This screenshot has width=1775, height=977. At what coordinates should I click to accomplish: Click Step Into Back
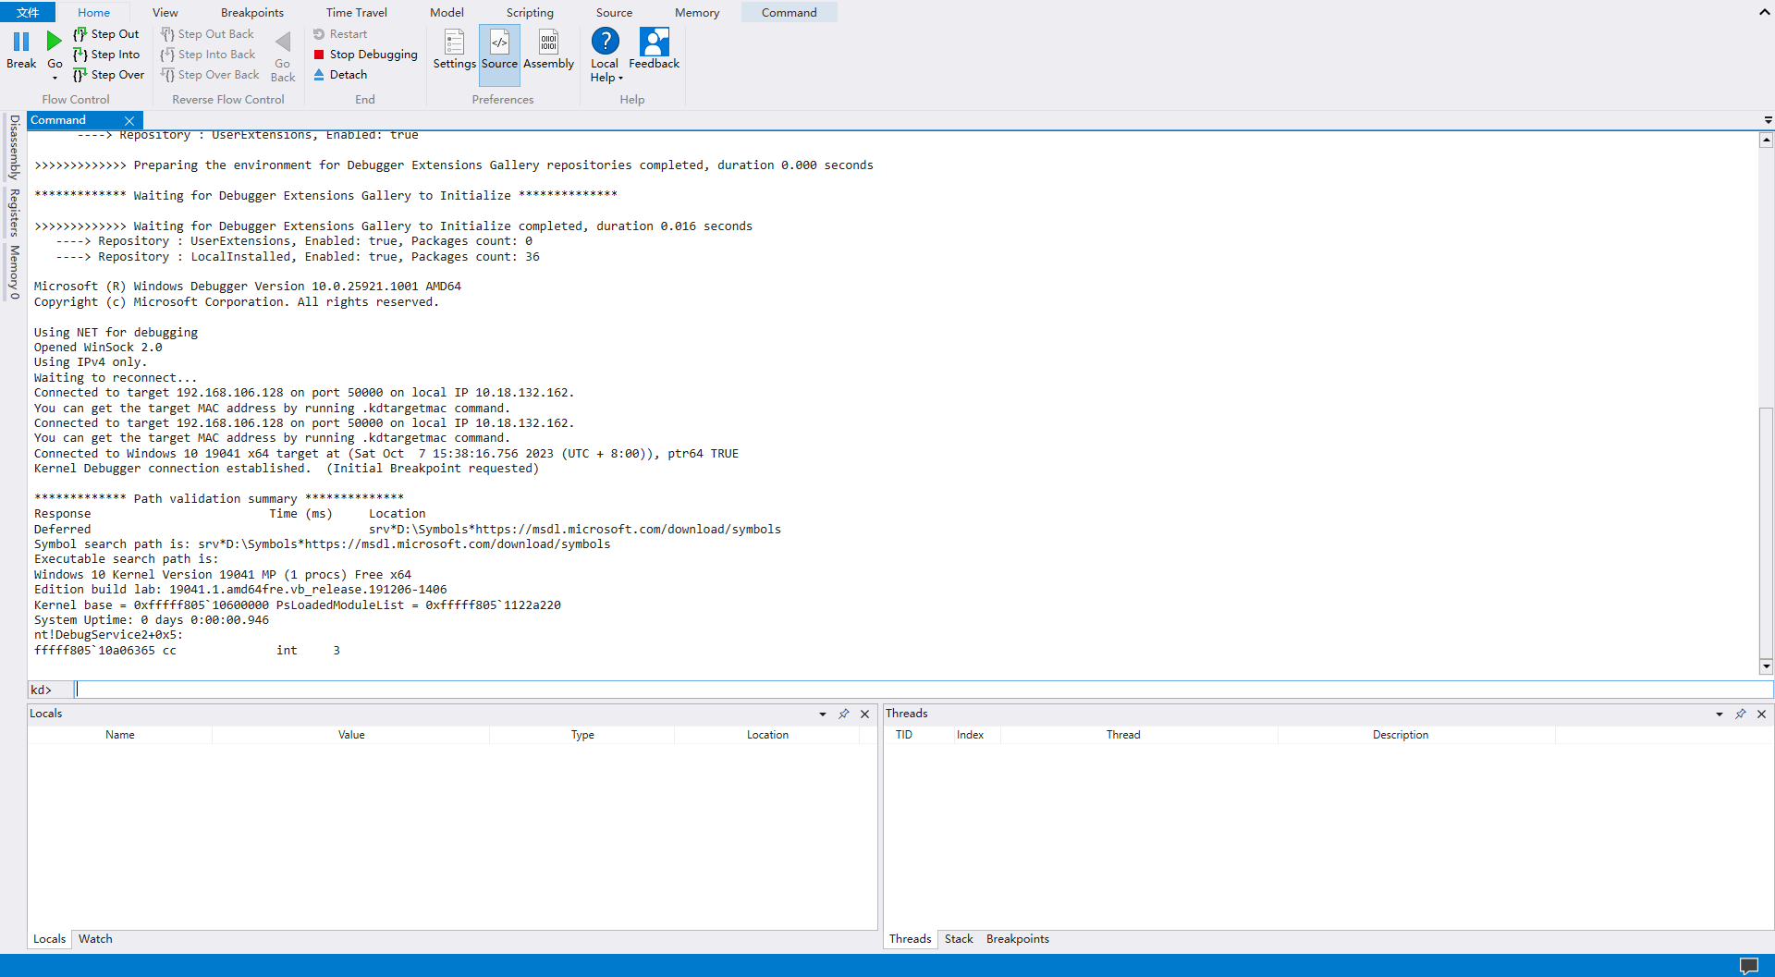tap(208, 55)
